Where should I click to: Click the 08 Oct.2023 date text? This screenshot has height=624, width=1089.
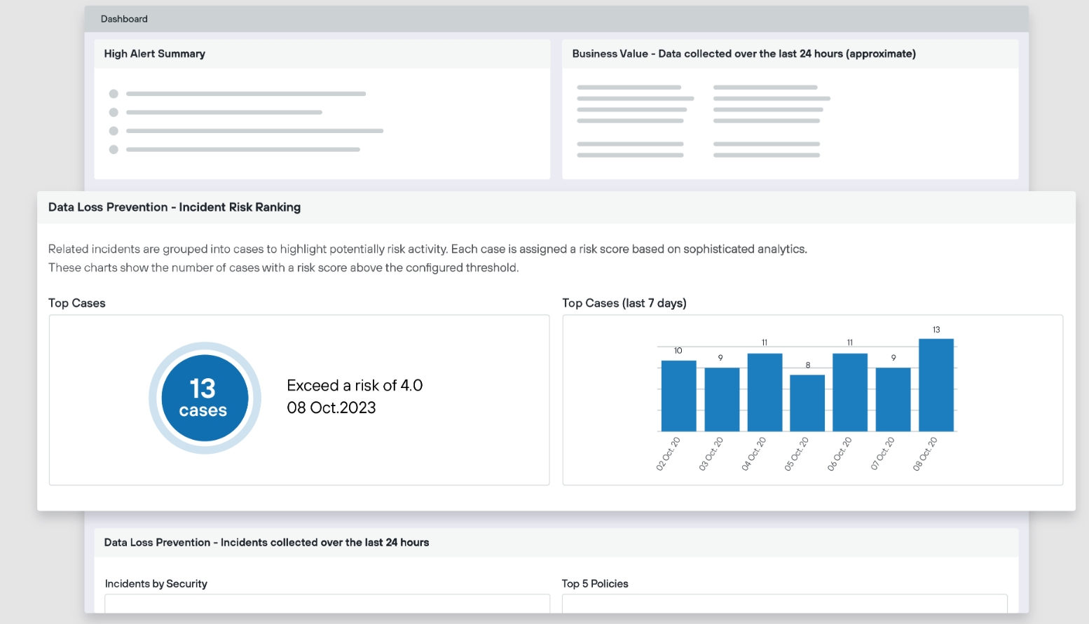(331, 408)
